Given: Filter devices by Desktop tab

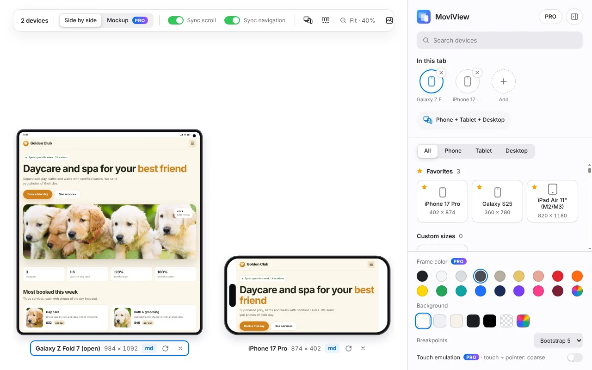Looking at the screenshot, I should pos(517,151).
